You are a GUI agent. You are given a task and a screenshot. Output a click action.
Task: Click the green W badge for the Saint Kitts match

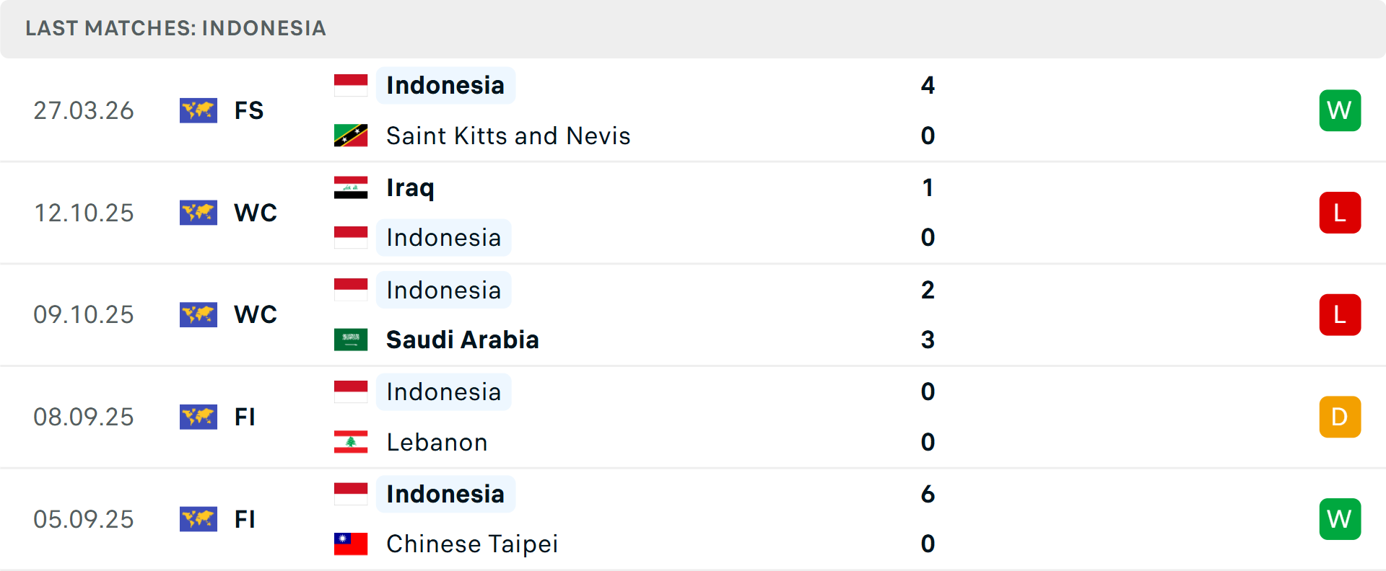(1340, 110)
